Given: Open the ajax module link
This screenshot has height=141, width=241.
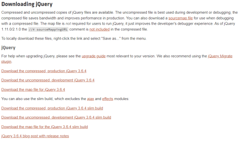Looking at the screenshot, I should pyautogui.click(x=90, y=99).
